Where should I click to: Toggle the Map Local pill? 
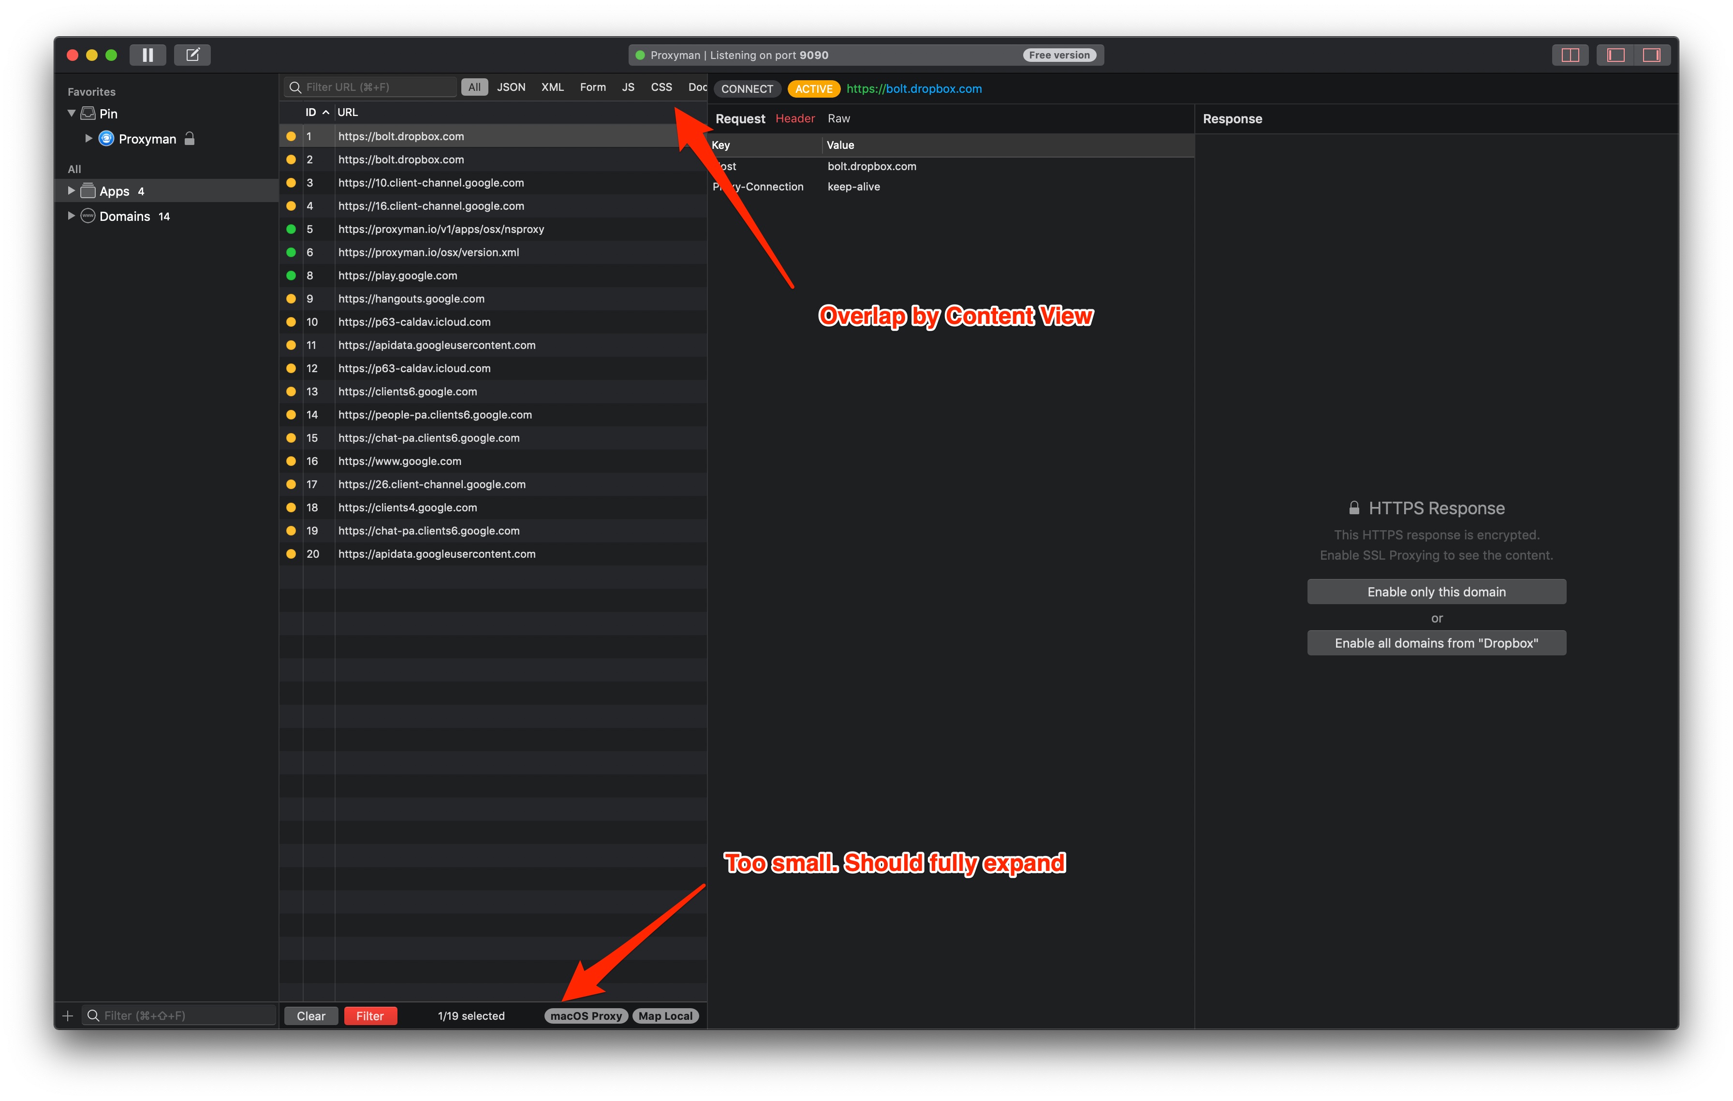[x=665, y=1015]
